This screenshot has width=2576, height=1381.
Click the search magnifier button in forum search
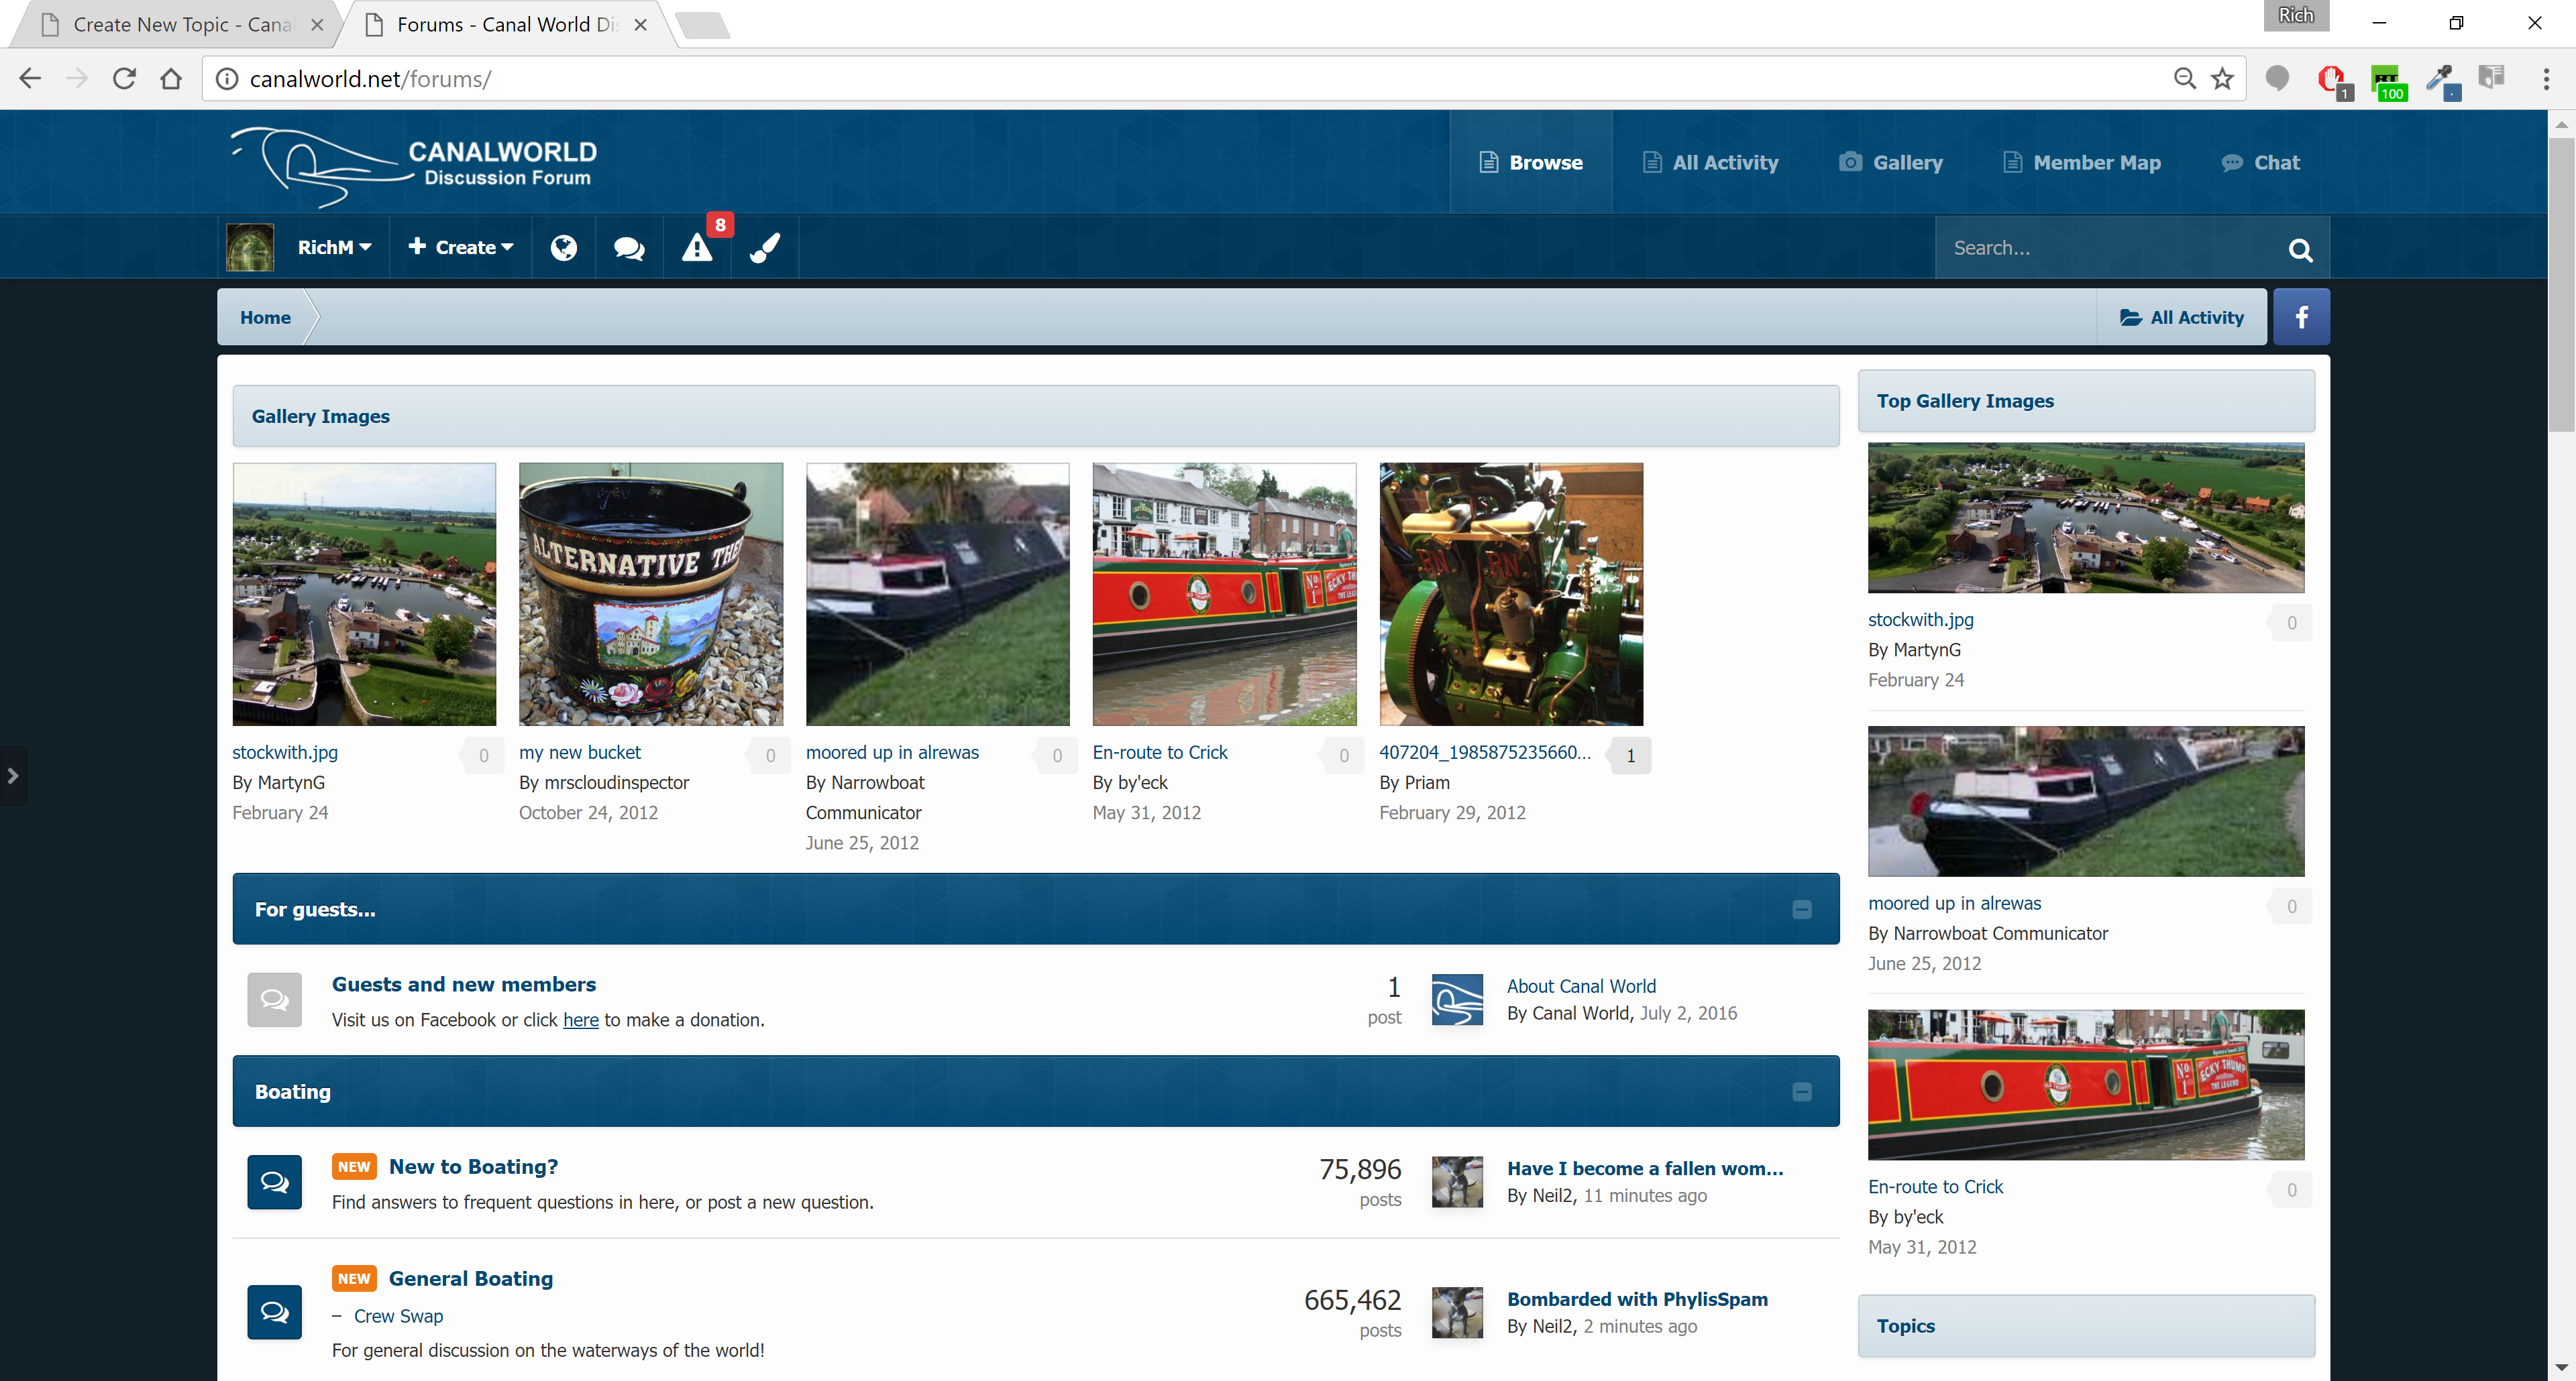coord(2300,249)
